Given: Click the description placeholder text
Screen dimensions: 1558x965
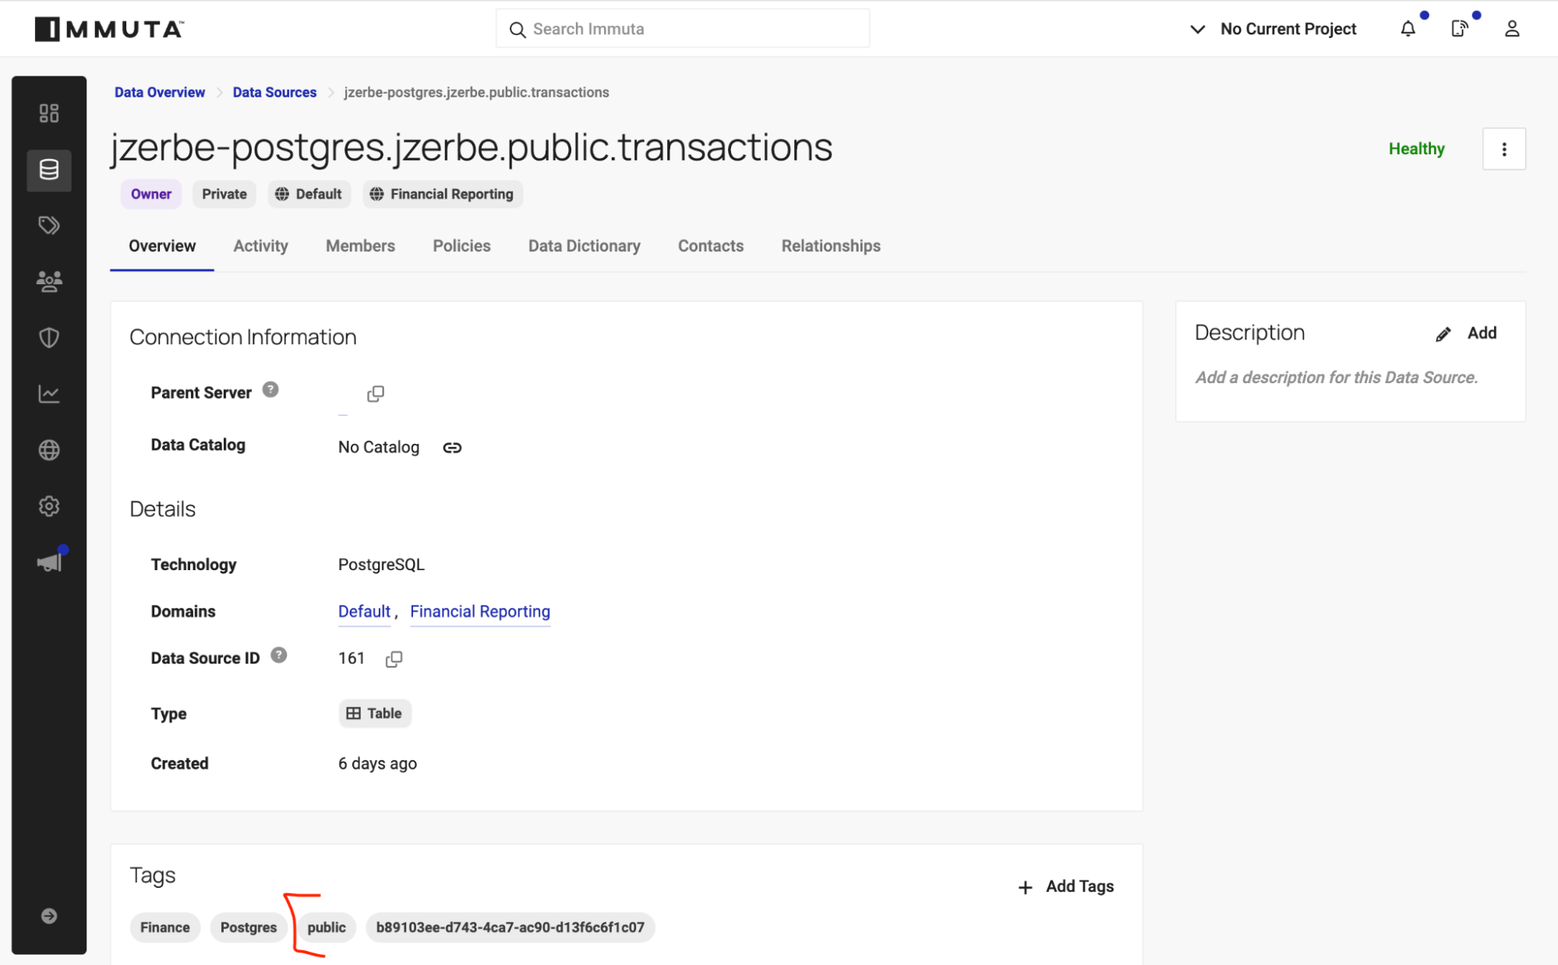Looking at the screenshot, I should click(1336, 378).
